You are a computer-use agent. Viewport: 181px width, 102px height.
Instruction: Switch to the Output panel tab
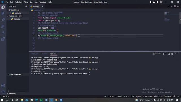[44, 54]
